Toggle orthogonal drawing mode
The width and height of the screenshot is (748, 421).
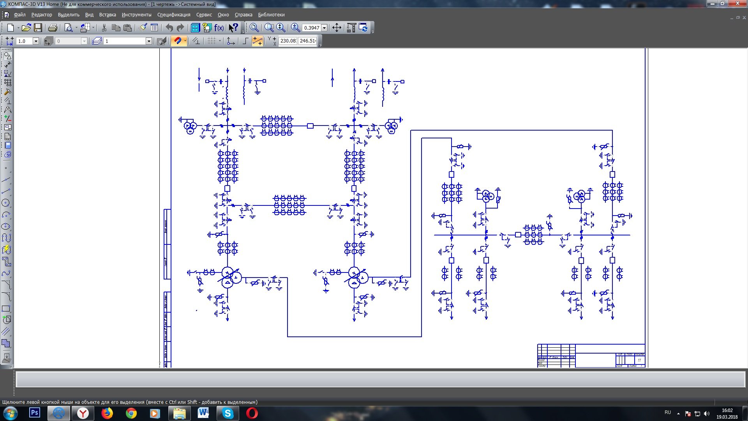[245, 41]
